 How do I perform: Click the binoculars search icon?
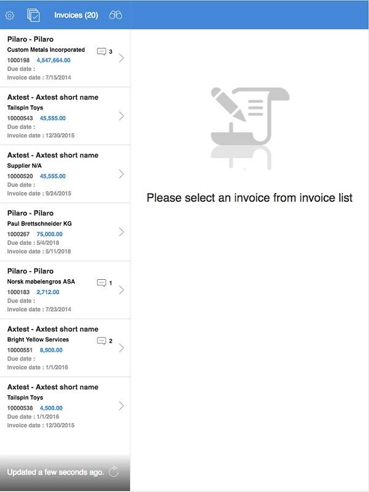[x=116, y=15]
